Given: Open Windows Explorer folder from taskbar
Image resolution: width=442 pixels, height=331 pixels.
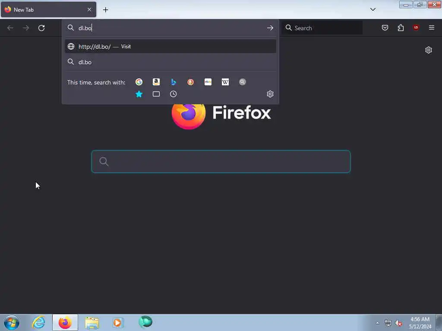Looking at the screenshot, I should [92, 322].
